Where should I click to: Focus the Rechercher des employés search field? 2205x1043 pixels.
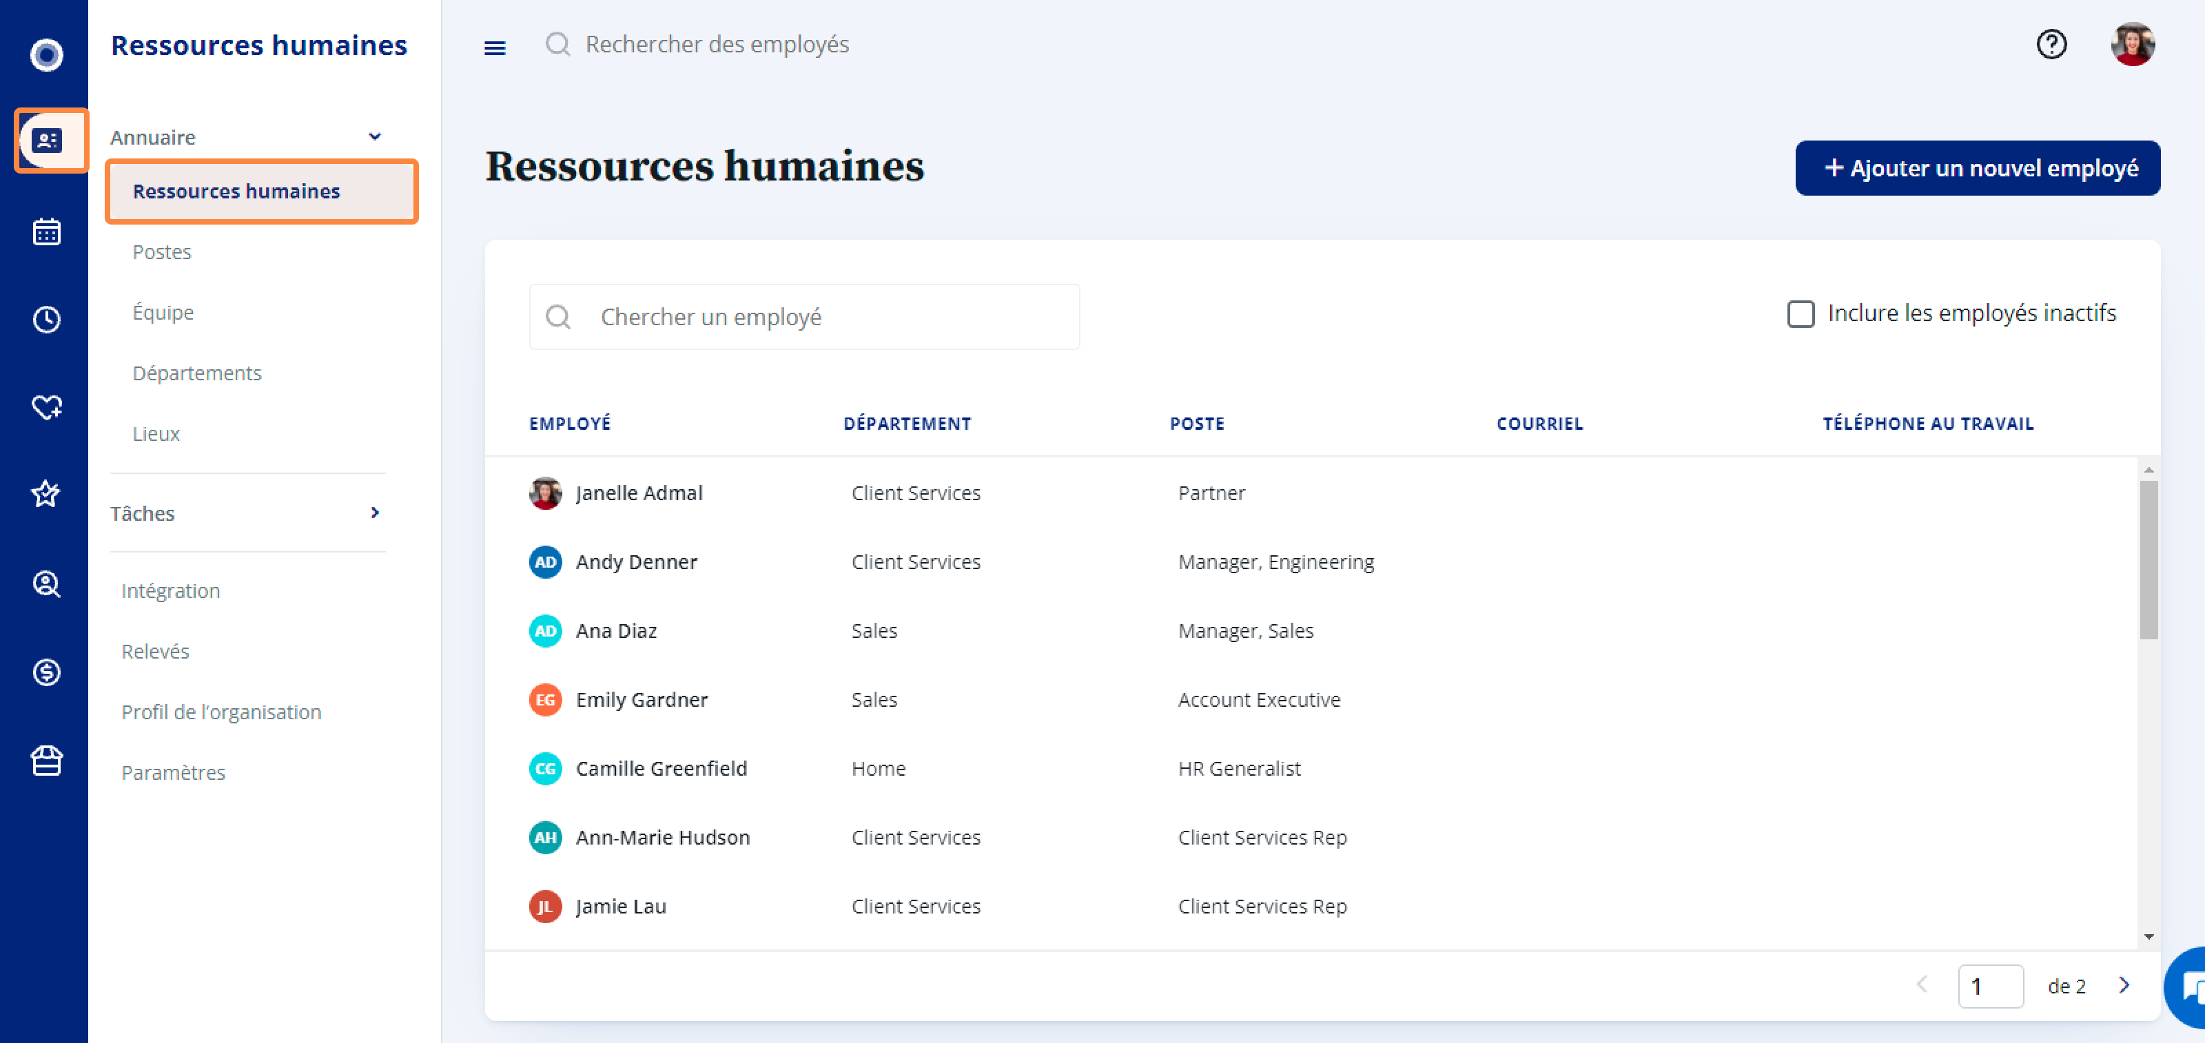[x=717, y=43]
